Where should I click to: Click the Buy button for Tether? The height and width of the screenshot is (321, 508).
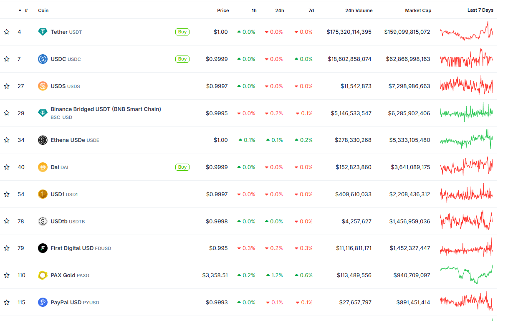click(182, 32)
